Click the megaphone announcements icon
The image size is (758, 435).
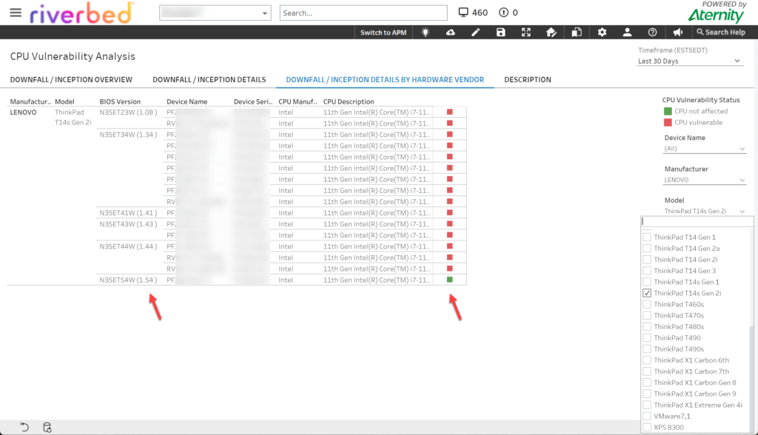pyautogui.click(x=678, y=33)
